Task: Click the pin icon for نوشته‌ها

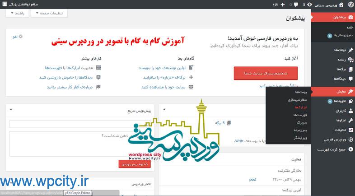Action: point(350,50)
